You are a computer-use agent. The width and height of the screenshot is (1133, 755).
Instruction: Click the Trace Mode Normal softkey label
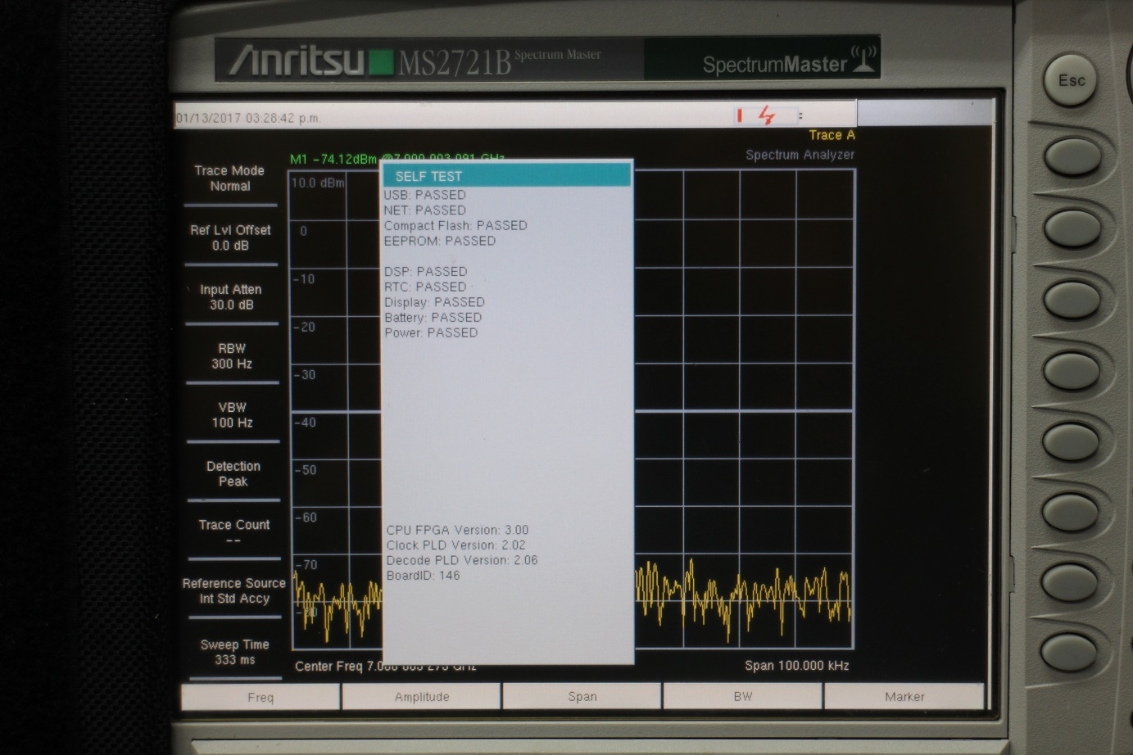coord(229,179)
